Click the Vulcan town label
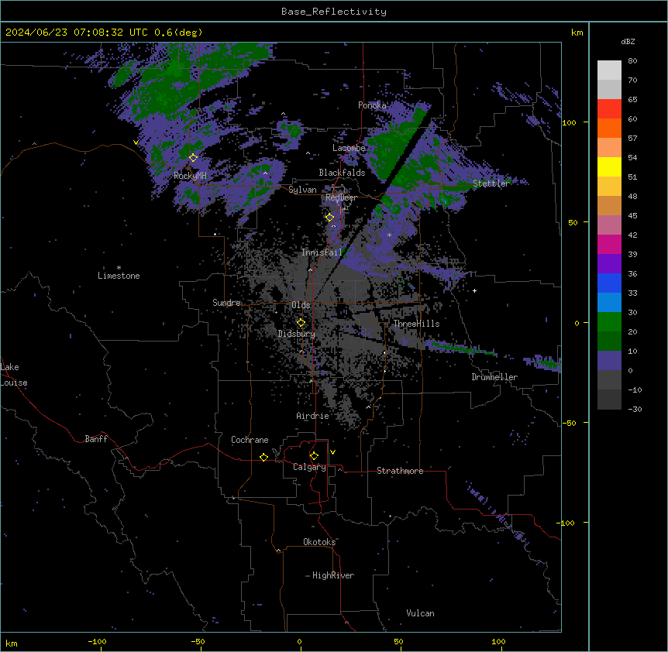This screenshot has height=652, width=668. point(421,613)
